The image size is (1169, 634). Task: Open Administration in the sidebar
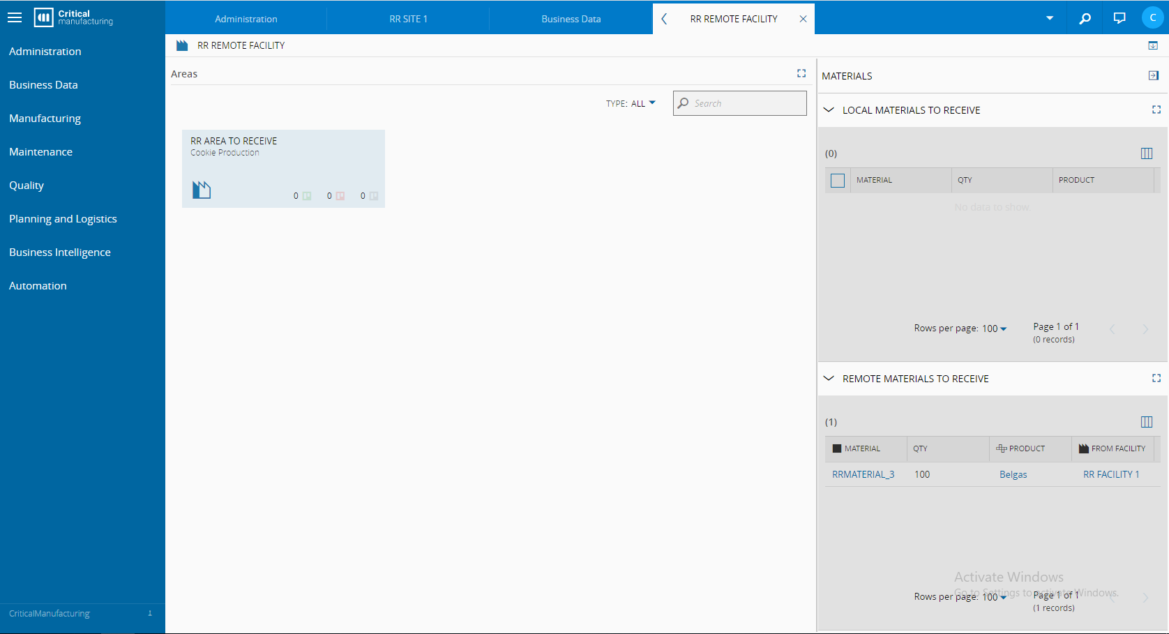coord(45,52)
